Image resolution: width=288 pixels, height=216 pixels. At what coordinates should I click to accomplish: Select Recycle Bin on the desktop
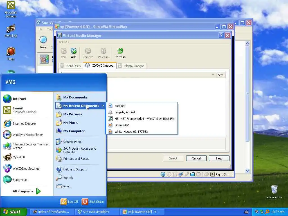(274, 192)
